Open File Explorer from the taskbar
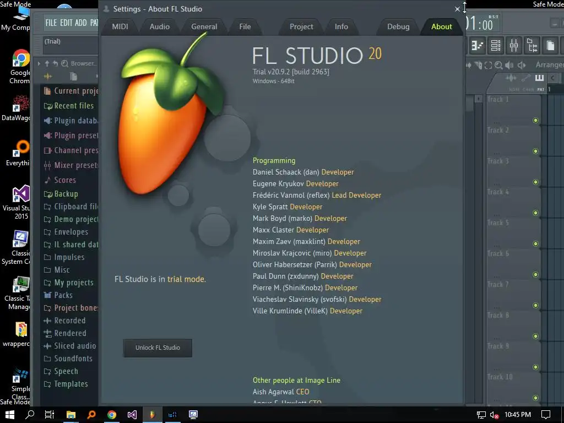This screenshot has width=564, height=423. tap(71, 414)
